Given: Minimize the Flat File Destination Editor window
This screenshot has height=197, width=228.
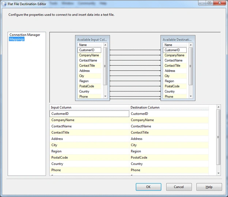Looking at the screenshot, I should (x=202, y=3).
